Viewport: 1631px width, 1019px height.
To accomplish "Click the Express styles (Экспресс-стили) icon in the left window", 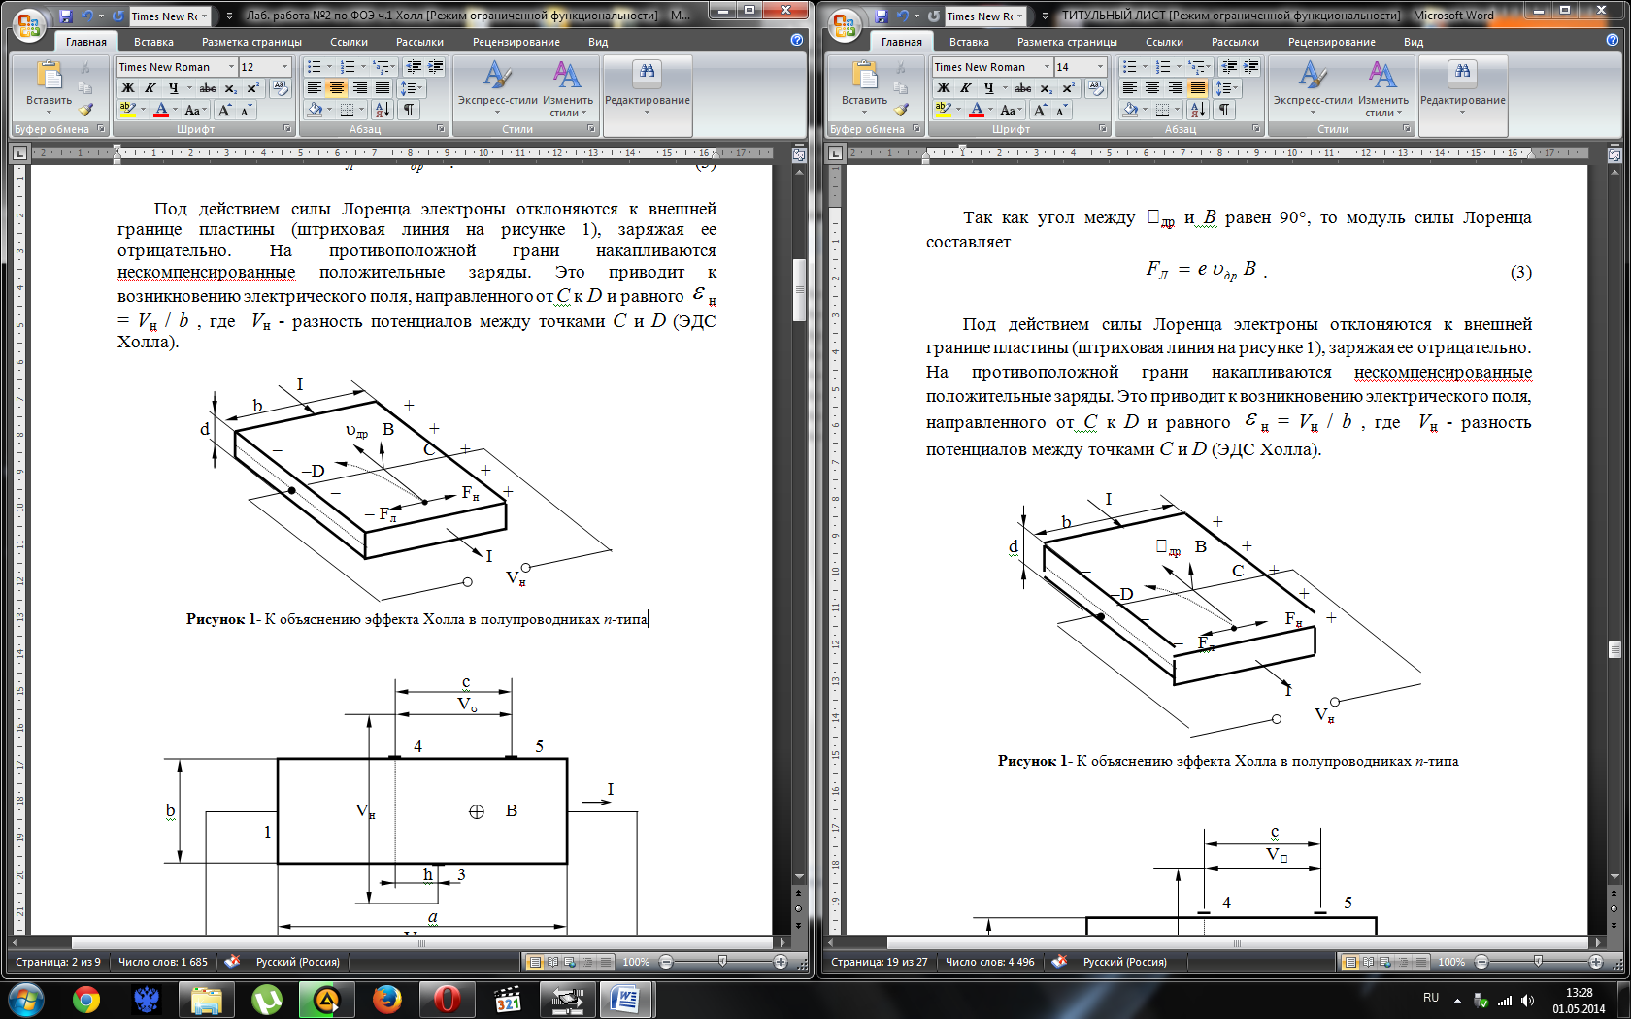I will 497,77.
